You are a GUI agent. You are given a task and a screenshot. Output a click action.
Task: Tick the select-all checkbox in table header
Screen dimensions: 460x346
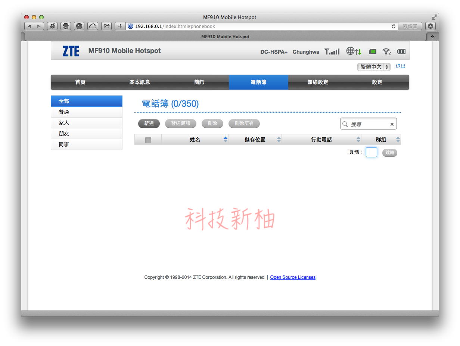148,140
